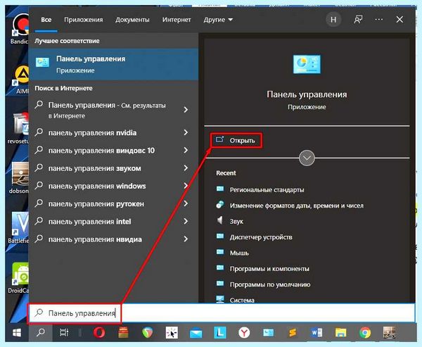422x347 pixels.
Task: Click the search input field with Панель управления
Action: point(222,313)
